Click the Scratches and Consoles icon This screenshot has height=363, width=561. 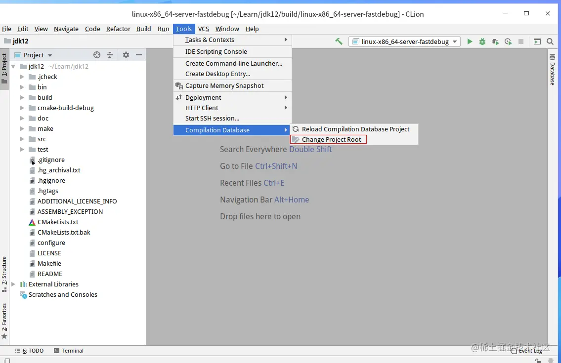[23, 295]
